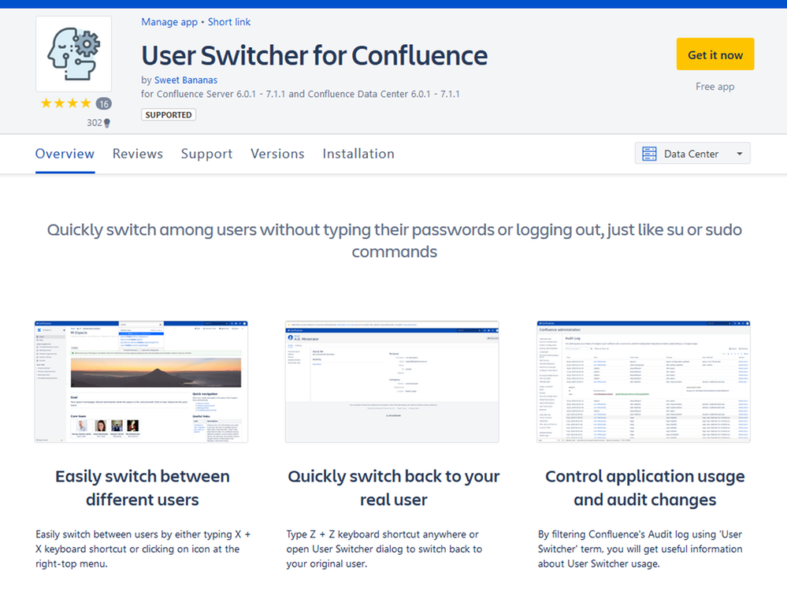
Task: Click the 302 installs lightbulb icon
Action: point(107,123)
